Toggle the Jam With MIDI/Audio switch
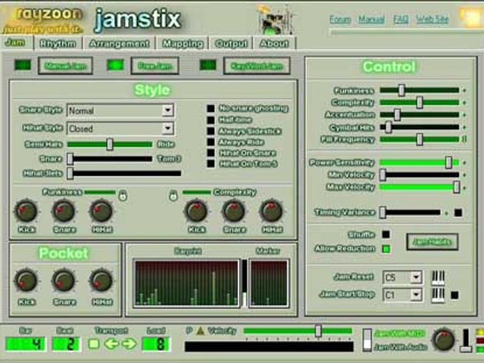The image size is (484, 363). [x=367, y=340]
